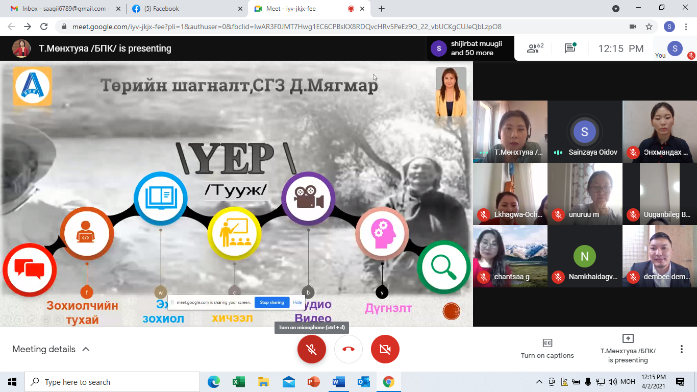Screen dimensions: 697x392
Task: Select Т.Мөнхтуяа participant video tile
Action: (x=510, y=132)
